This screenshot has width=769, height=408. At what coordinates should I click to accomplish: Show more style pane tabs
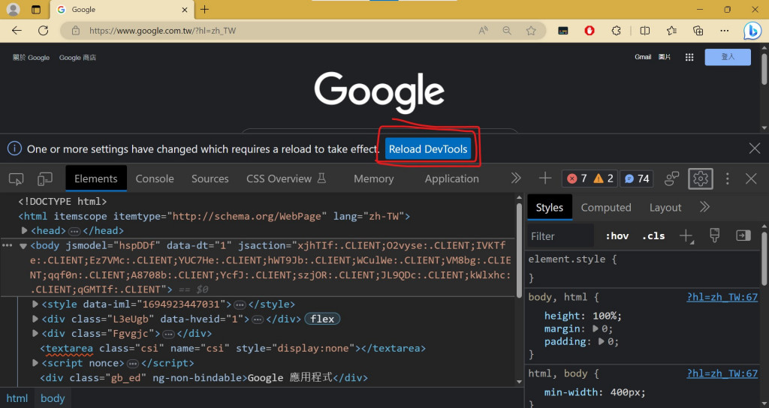(x=704, y=207)
